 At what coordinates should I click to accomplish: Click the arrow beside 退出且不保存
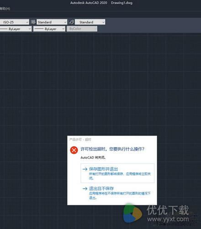85,189
